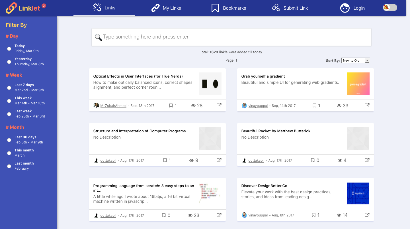Image resolution: width=410 pixels, height=229 pixels.
Task: Open vinaypuppal link on DesignBetter.Co card
Action: tap(258, 215)
